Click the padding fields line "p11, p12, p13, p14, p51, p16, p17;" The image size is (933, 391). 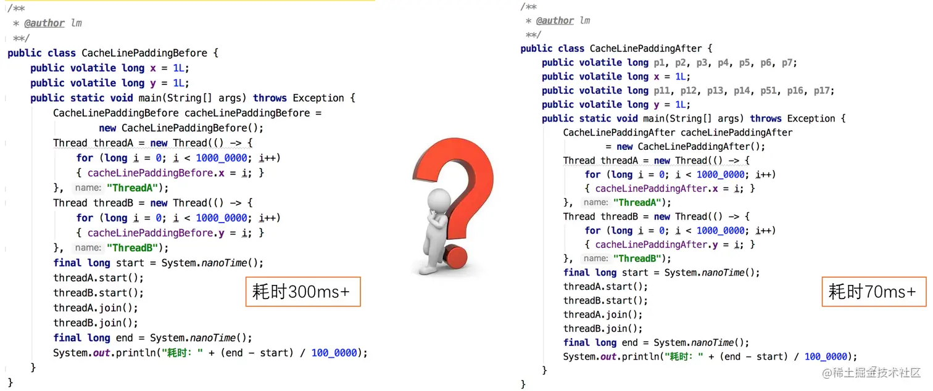coord(688,91)
